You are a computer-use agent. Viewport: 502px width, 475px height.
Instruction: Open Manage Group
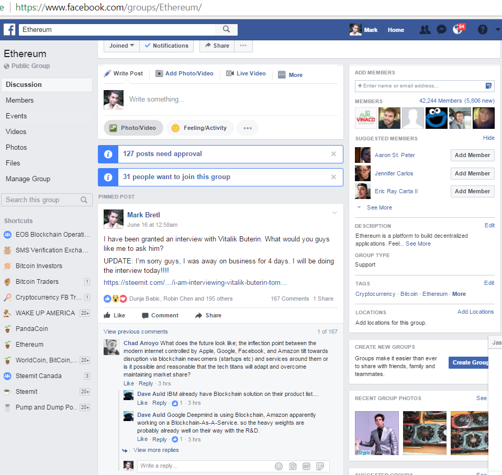(47, 179)
